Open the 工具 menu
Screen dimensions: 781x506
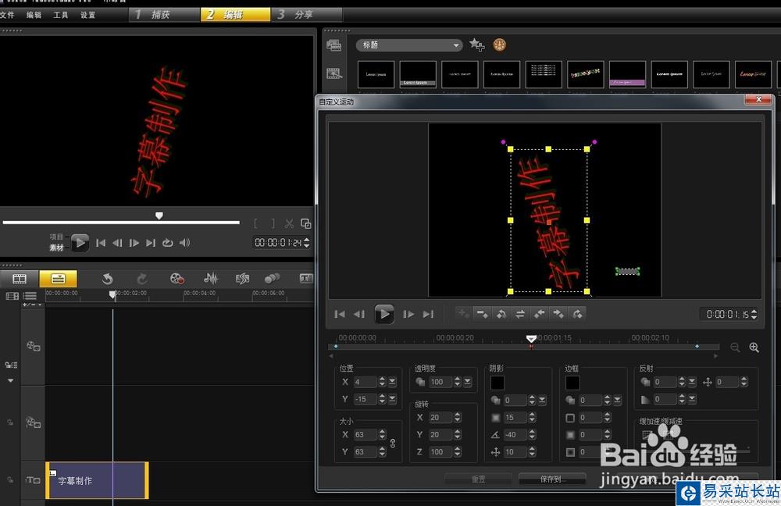point(61,15)
